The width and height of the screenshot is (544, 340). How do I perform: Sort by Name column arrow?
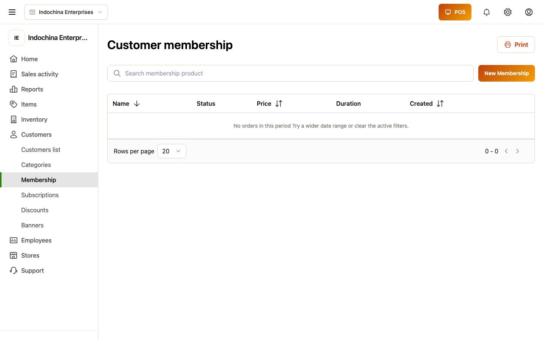pyautogui.click(x=137, y=104)
